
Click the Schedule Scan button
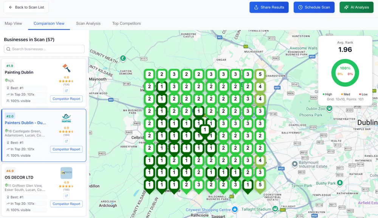314,7
